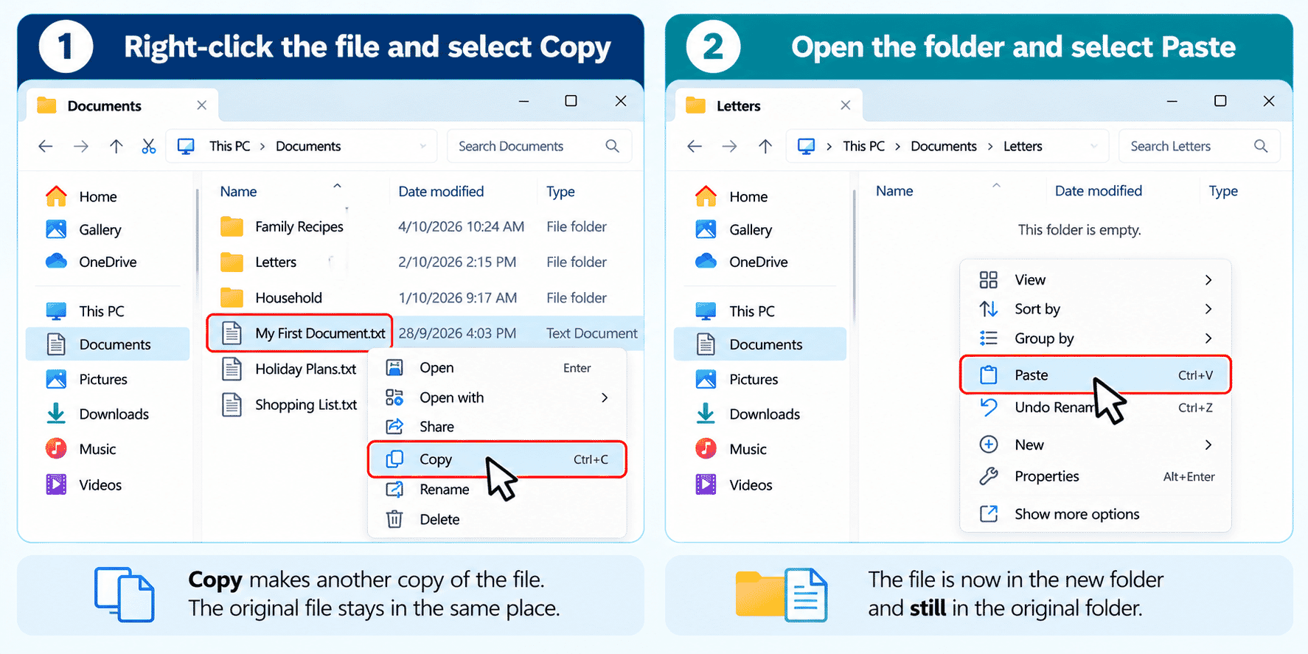The image size is (1308, 654).
Task: Choose Copy from the file context menu
Action: click(x=497, y=459)
